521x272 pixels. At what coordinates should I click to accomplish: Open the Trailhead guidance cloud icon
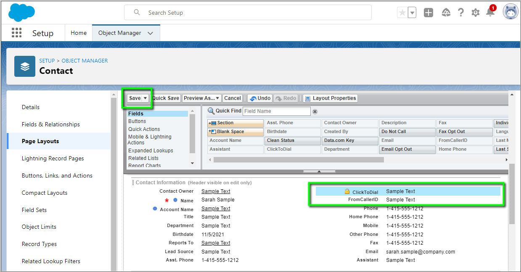coord(446,13)
